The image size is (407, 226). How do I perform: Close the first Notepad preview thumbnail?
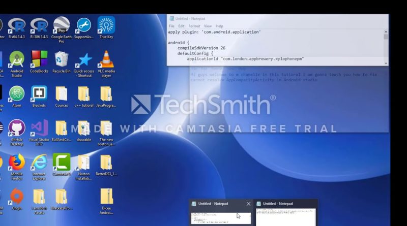pos(248,204)
